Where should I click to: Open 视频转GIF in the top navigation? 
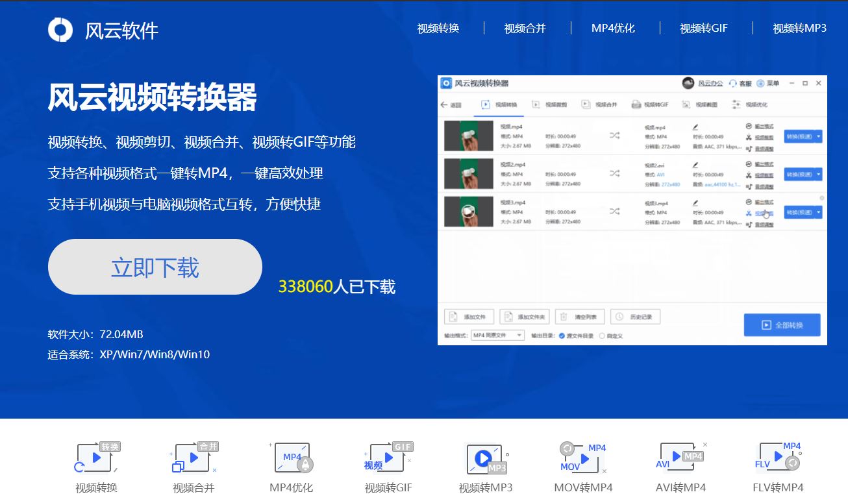tap(704, 28)
